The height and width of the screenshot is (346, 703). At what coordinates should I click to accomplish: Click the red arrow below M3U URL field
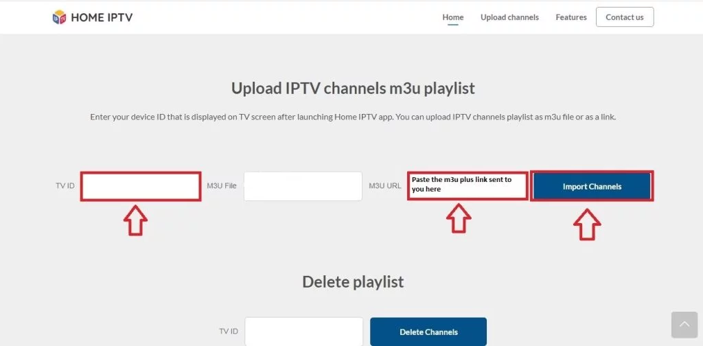459,218
